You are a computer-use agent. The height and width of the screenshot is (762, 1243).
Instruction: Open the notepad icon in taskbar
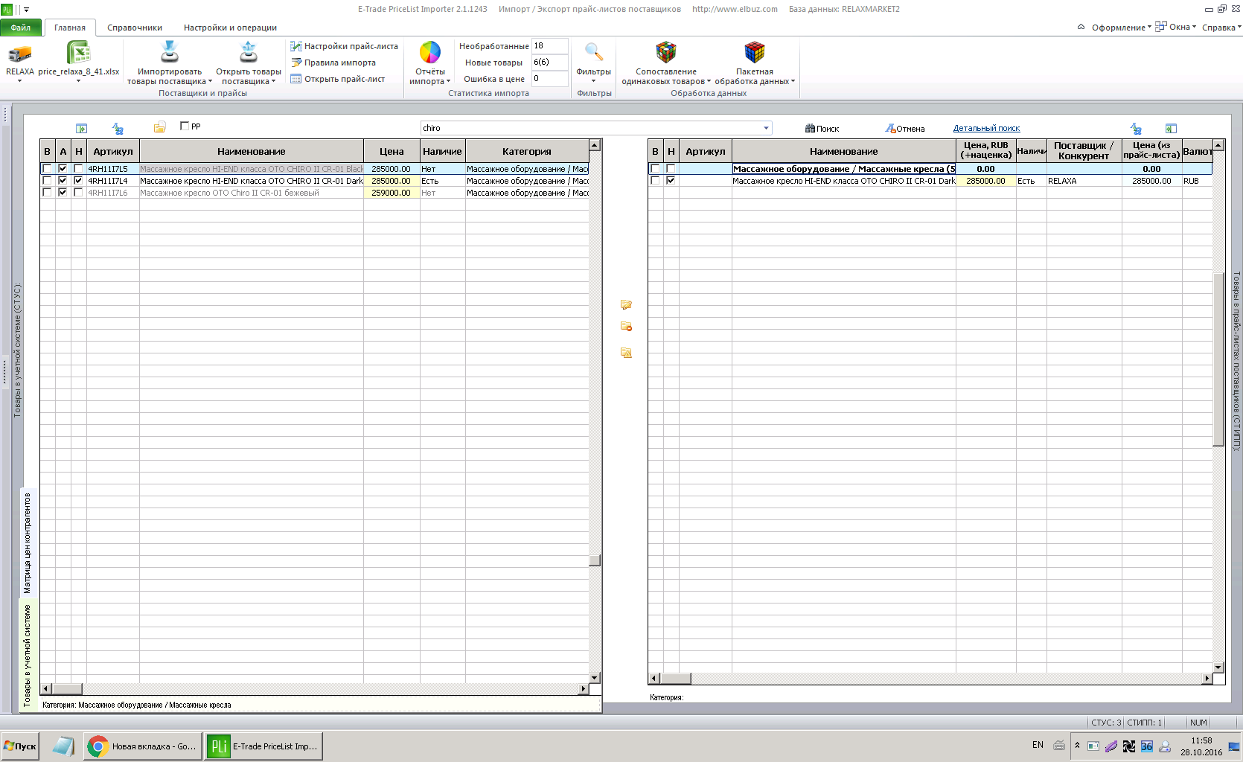point(63,746)
